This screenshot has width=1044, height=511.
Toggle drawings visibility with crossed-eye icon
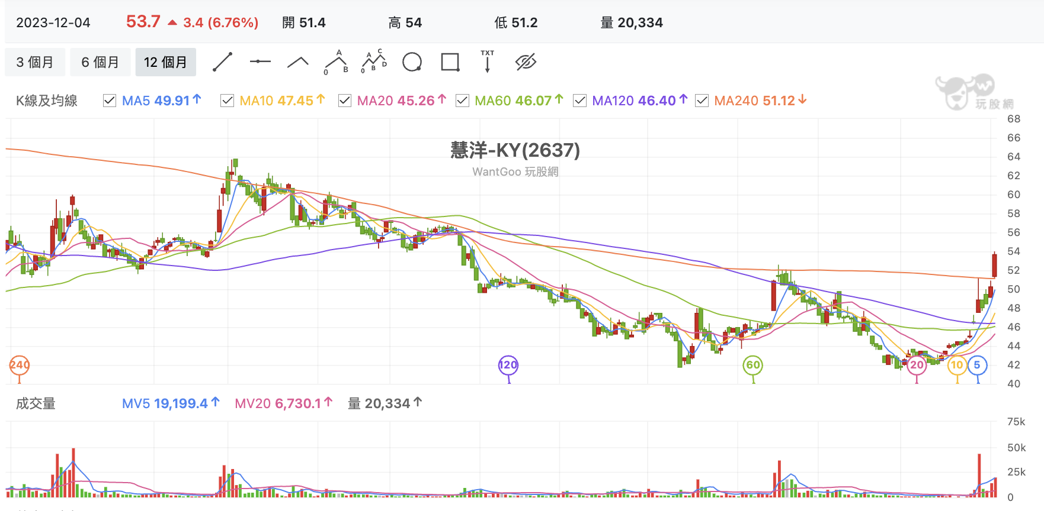tap(526, 62)
